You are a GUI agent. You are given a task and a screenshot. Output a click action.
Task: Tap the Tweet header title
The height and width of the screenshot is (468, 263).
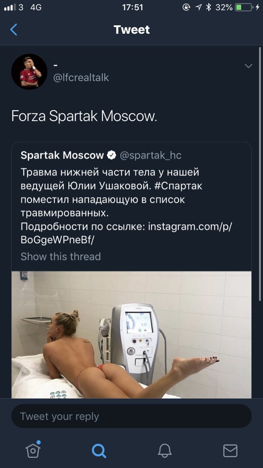pos(132,30)
